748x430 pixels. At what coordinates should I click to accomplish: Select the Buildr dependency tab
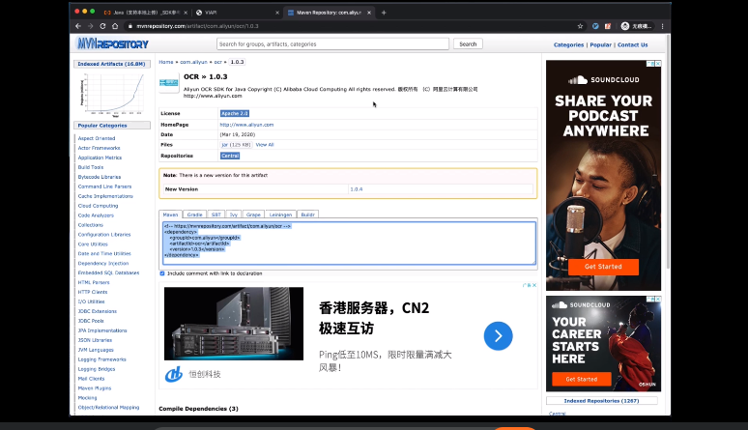click(307, 215)
